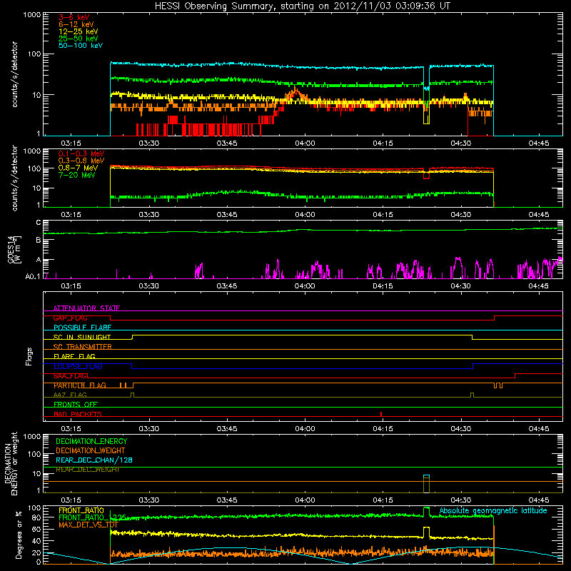Viewport: 571px width, 571px height.
Task: Click the 03:30 tick under the top plot
Action: click(149, 143)
